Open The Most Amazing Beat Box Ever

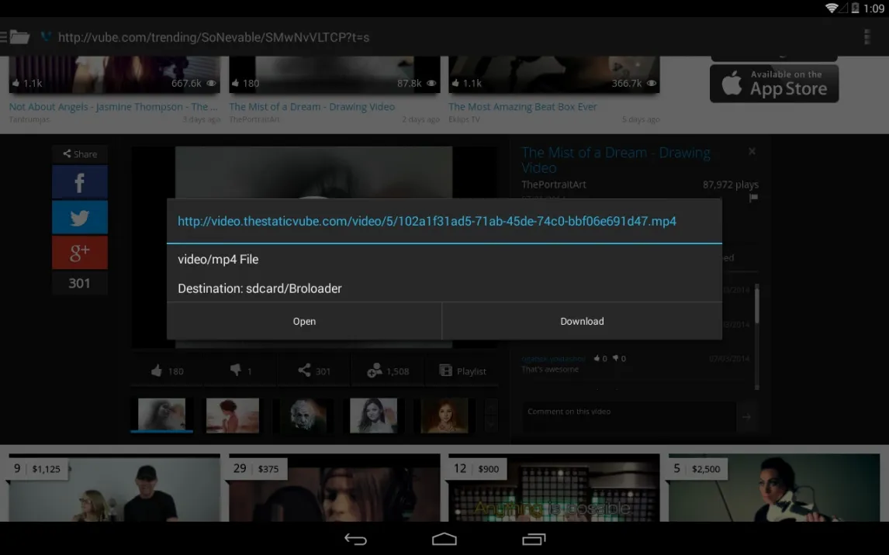(522, 107)
